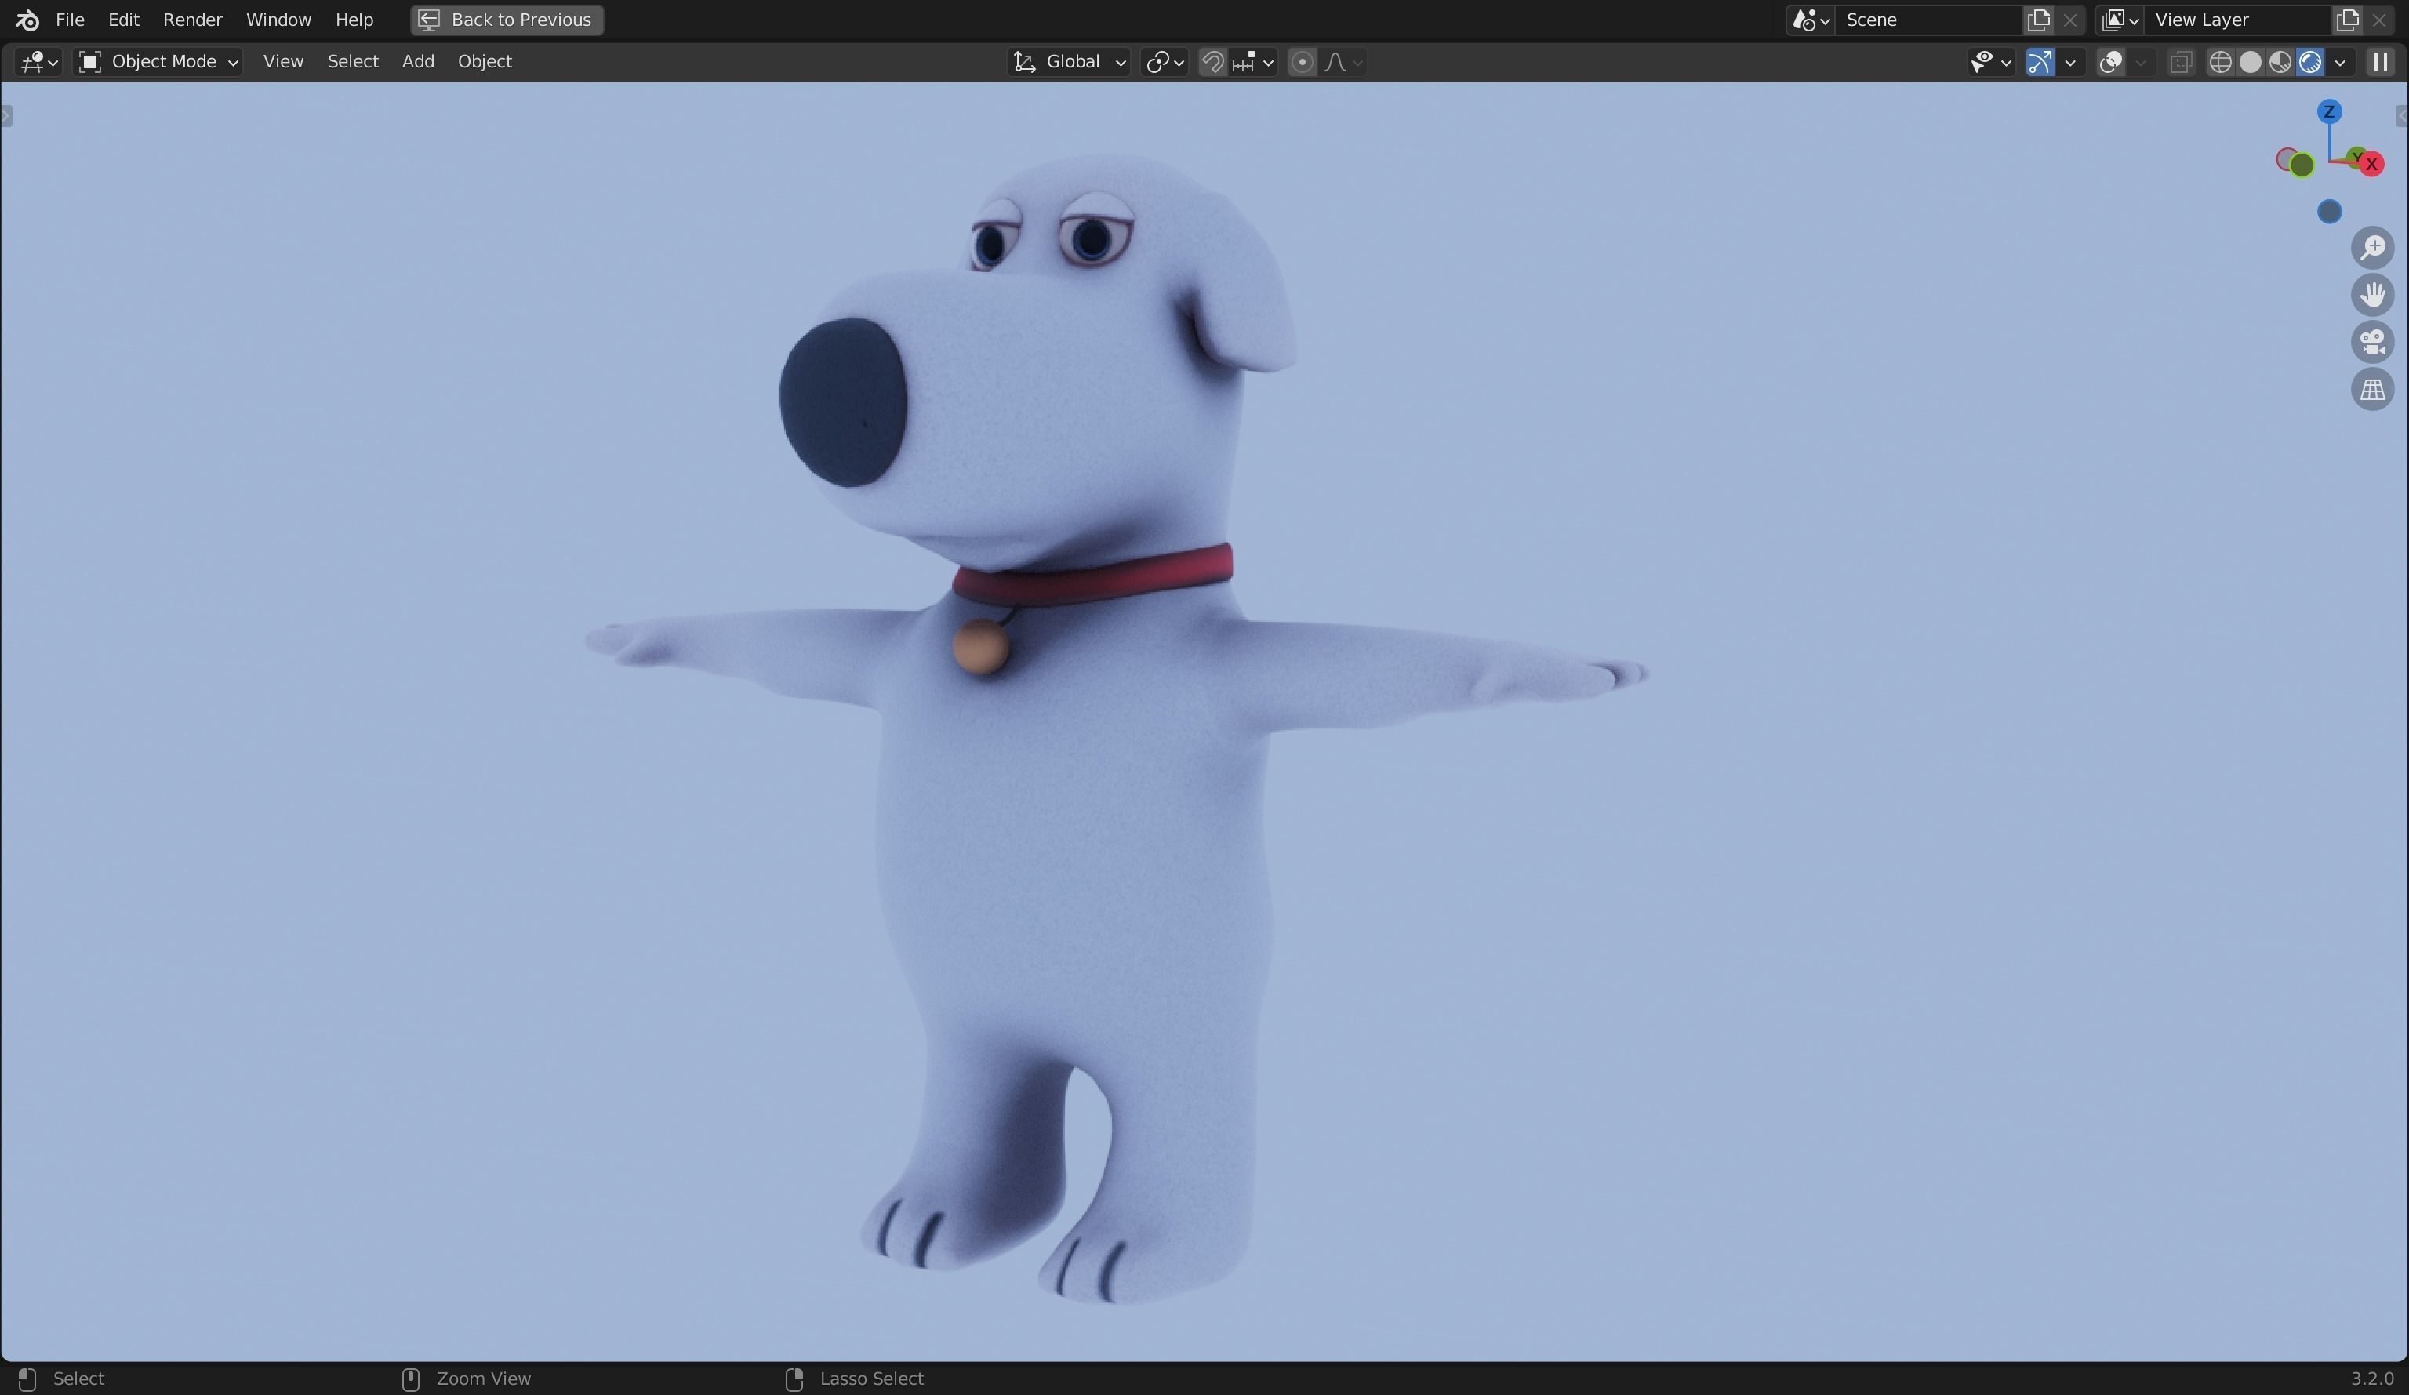The width and height of the screenshot is (2409, 1395).
Task: Open the scene browse dropdown
Action: (x=1811, y=19)
